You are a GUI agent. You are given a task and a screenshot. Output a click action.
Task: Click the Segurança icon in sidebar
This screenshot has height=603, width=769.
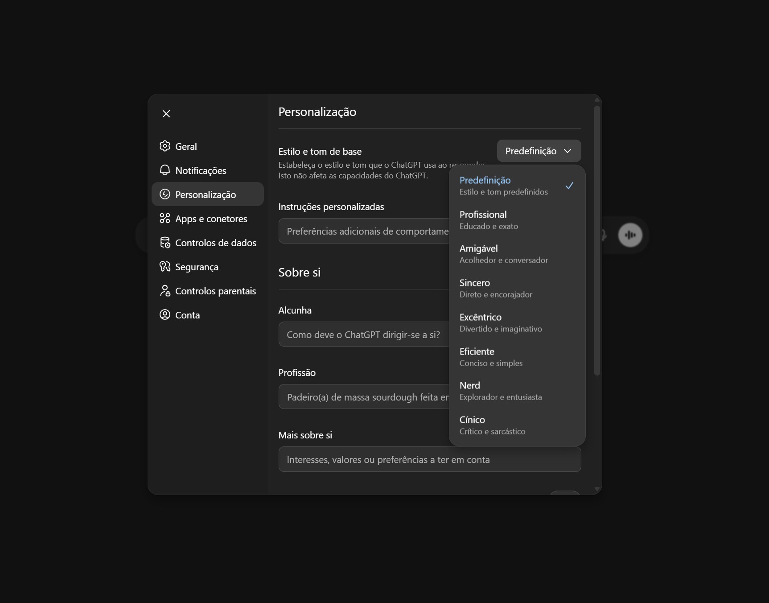(165, 267)
